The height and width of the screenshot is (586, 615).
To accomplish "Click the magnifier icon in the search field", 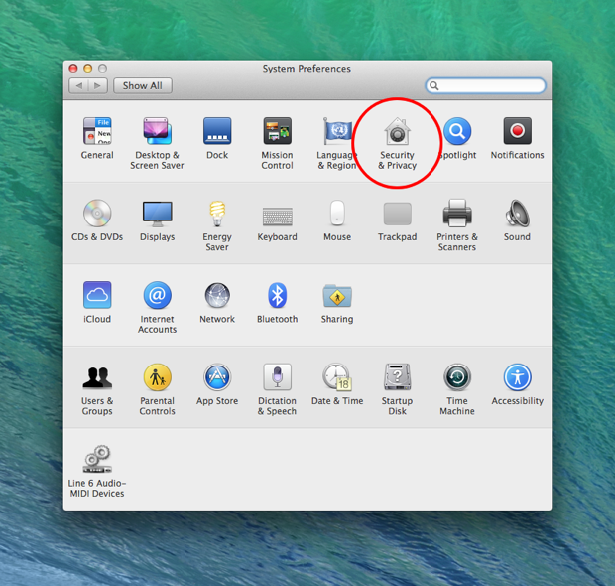I will pos(434,85).
